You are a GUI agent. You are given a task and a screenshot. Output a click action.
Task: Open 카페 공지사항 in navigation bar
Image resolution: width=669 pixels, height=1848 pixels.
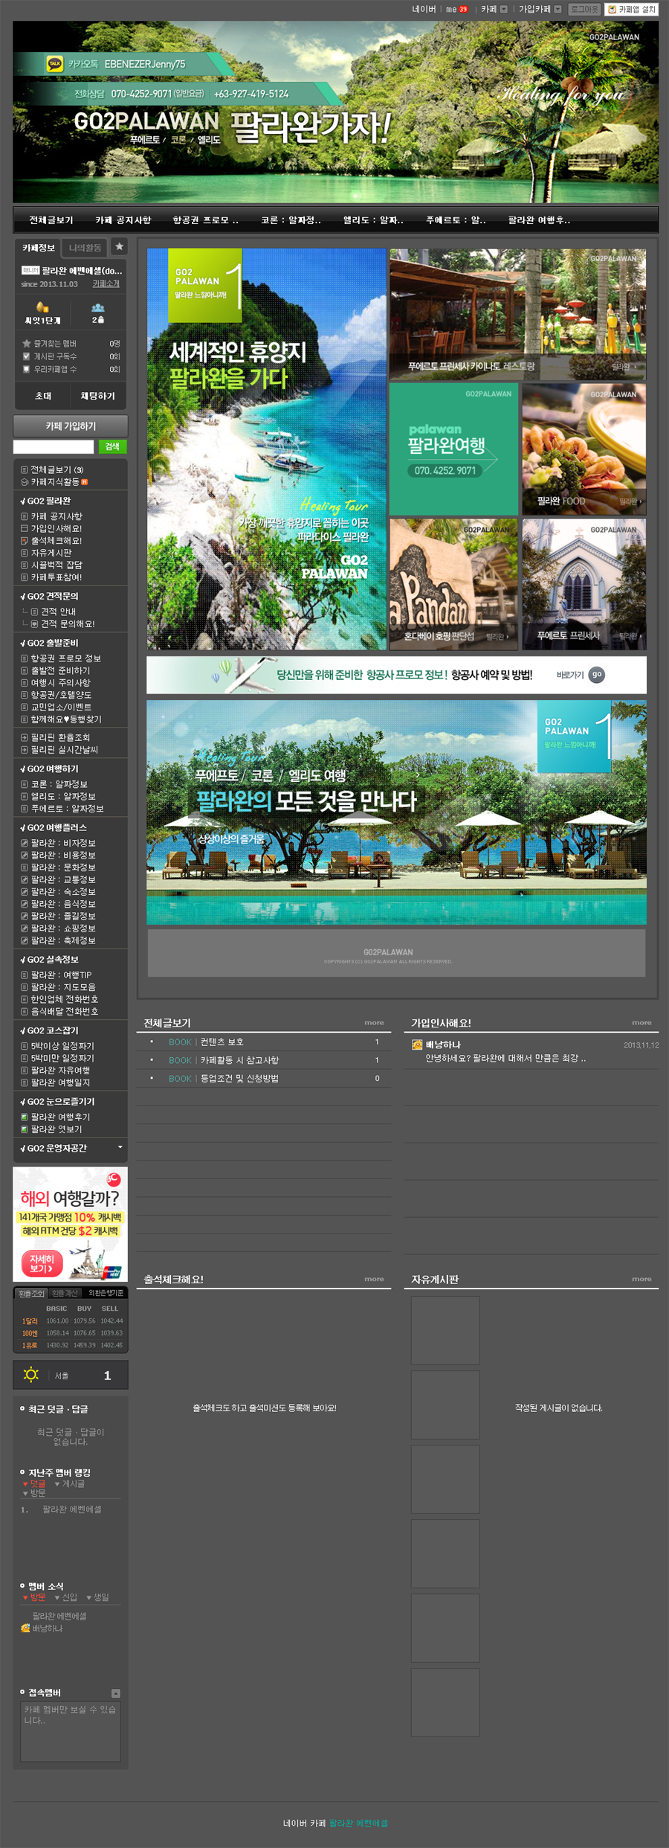(123, 220)
